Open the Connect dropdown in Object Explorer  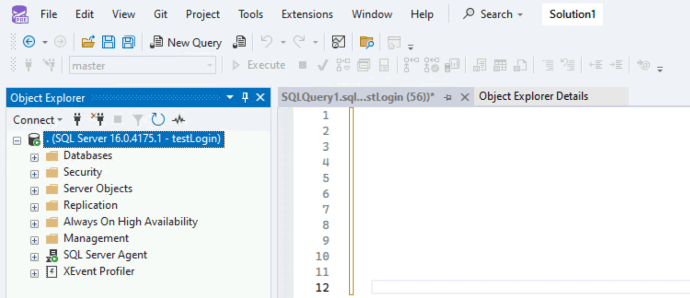click(x=38, y=120)
